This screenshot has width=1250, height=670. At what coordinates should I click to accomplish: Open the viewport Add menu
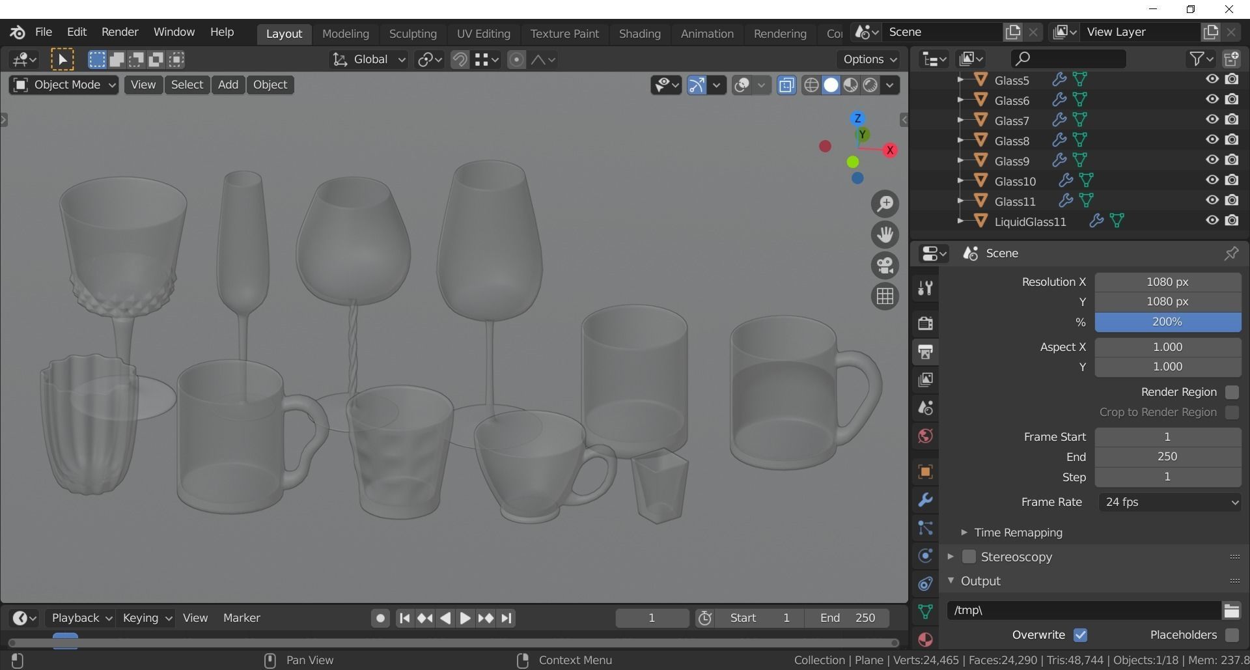coord(228,85)
